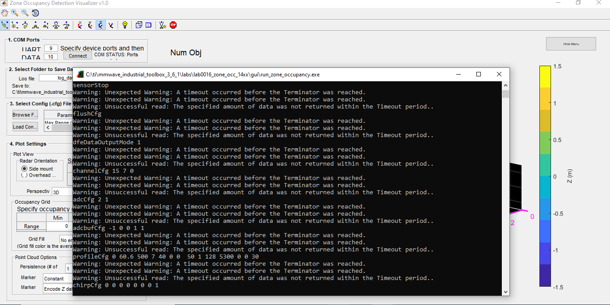Image resolution: width=610 pixels, height=305 pixels.
Task: Activate the Zoom In magnifier tool
Action: (15, 13)
